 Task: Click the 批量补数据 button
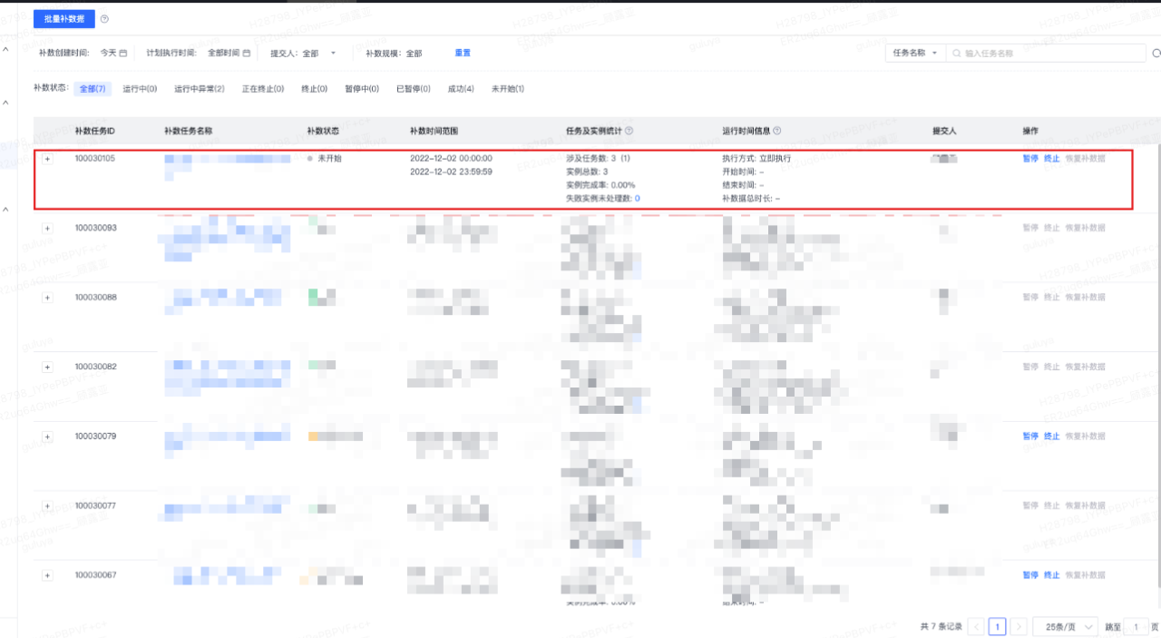point(64,18)
